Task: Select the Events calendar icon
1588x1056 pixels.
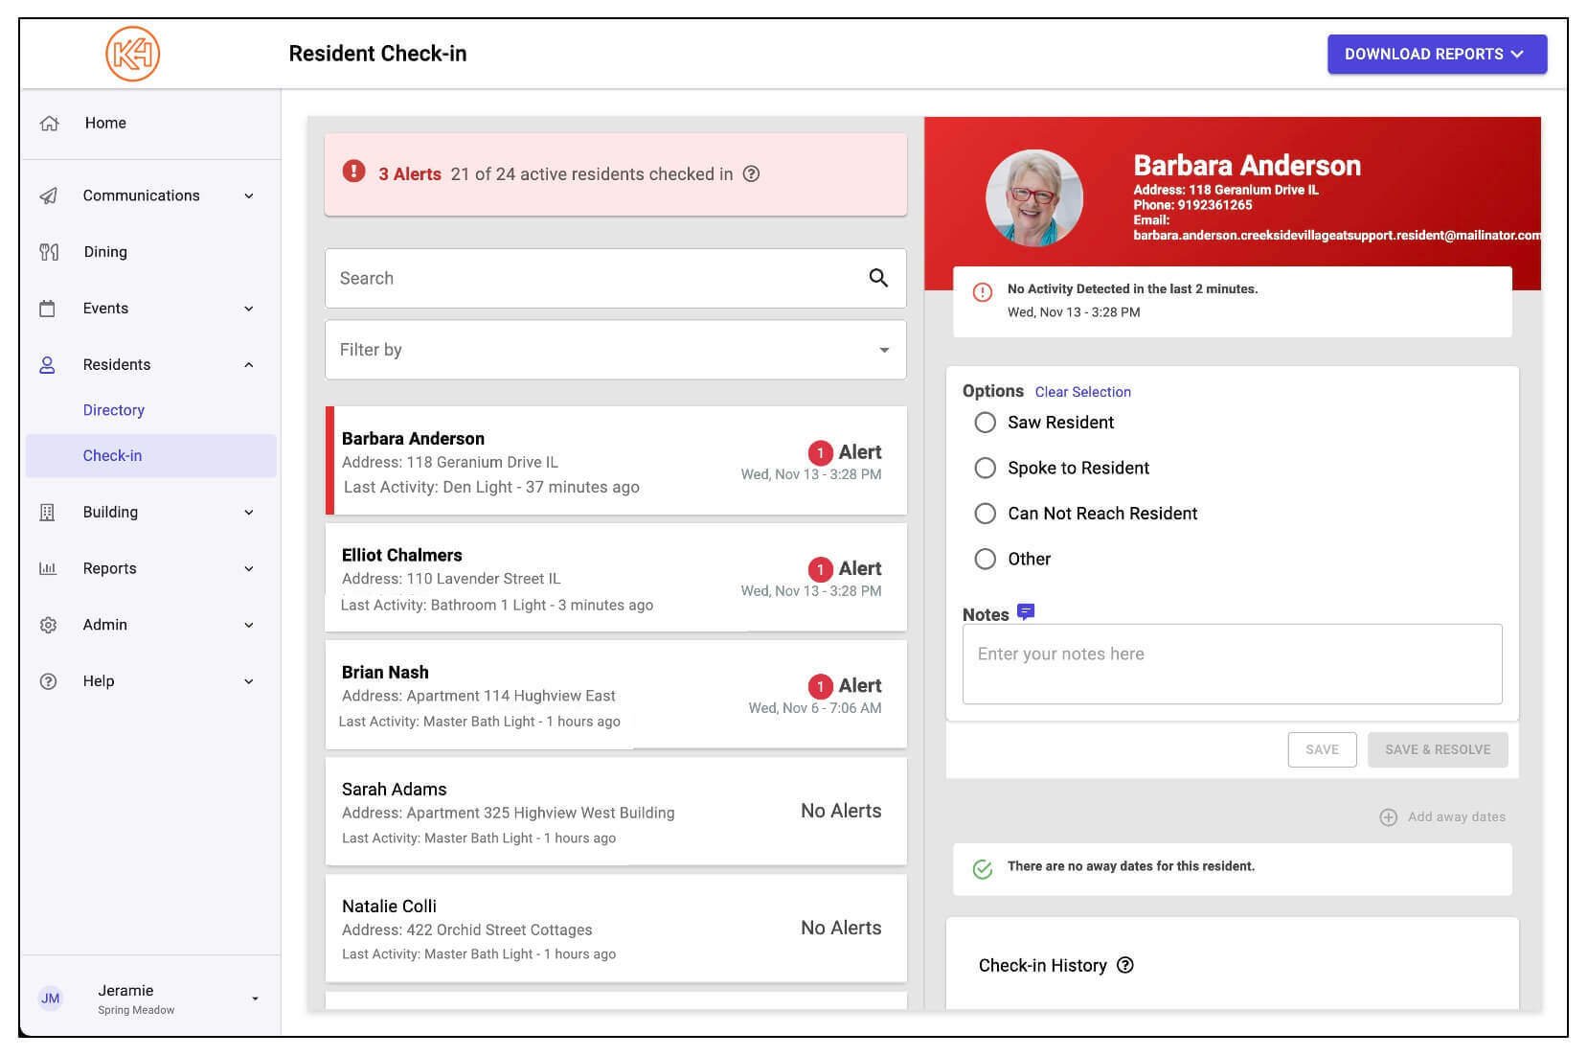Action: (x=49, y=308)
